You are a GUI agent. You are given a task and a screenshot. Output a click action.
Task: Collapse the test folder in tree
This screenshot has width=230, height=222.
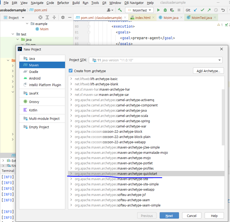pos(13,34)
